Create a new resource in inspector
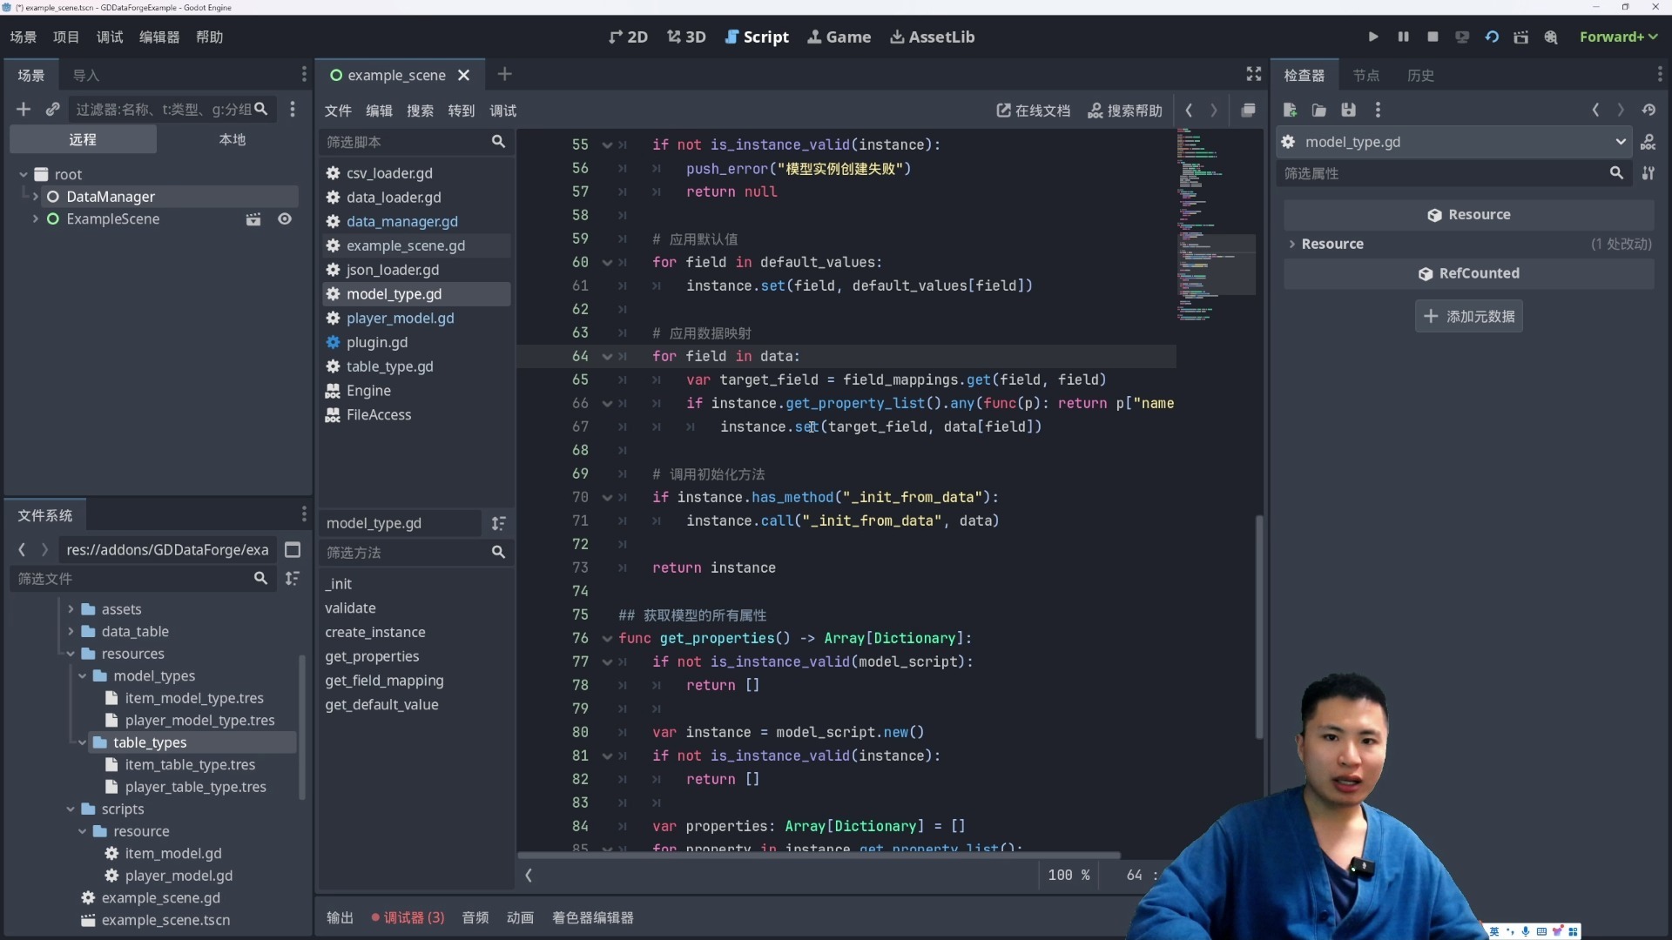Screen dimensions: 1672x940 [1290, 110]
